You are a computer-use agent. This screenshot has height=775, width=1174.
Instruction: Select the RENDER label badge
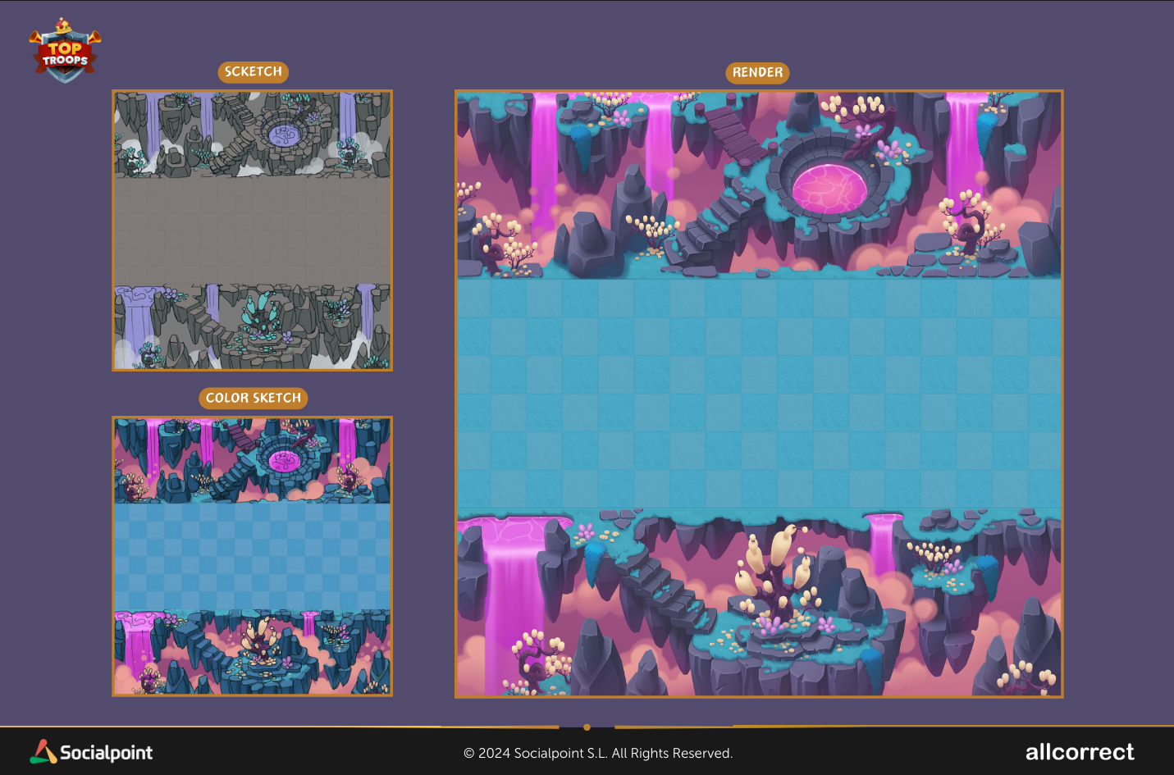point(757,73)
